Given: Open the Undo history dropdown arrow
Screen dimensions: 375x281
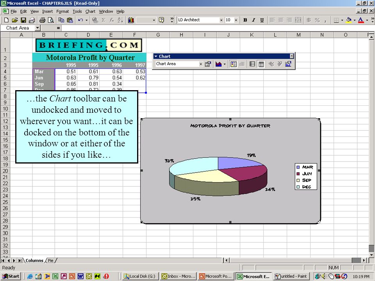Looking at the screenshot, I should tap(87, 20).
